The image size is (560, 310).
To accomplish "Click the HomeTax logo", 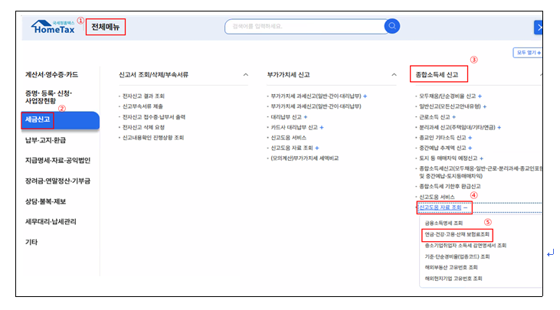I will point(52,28).
